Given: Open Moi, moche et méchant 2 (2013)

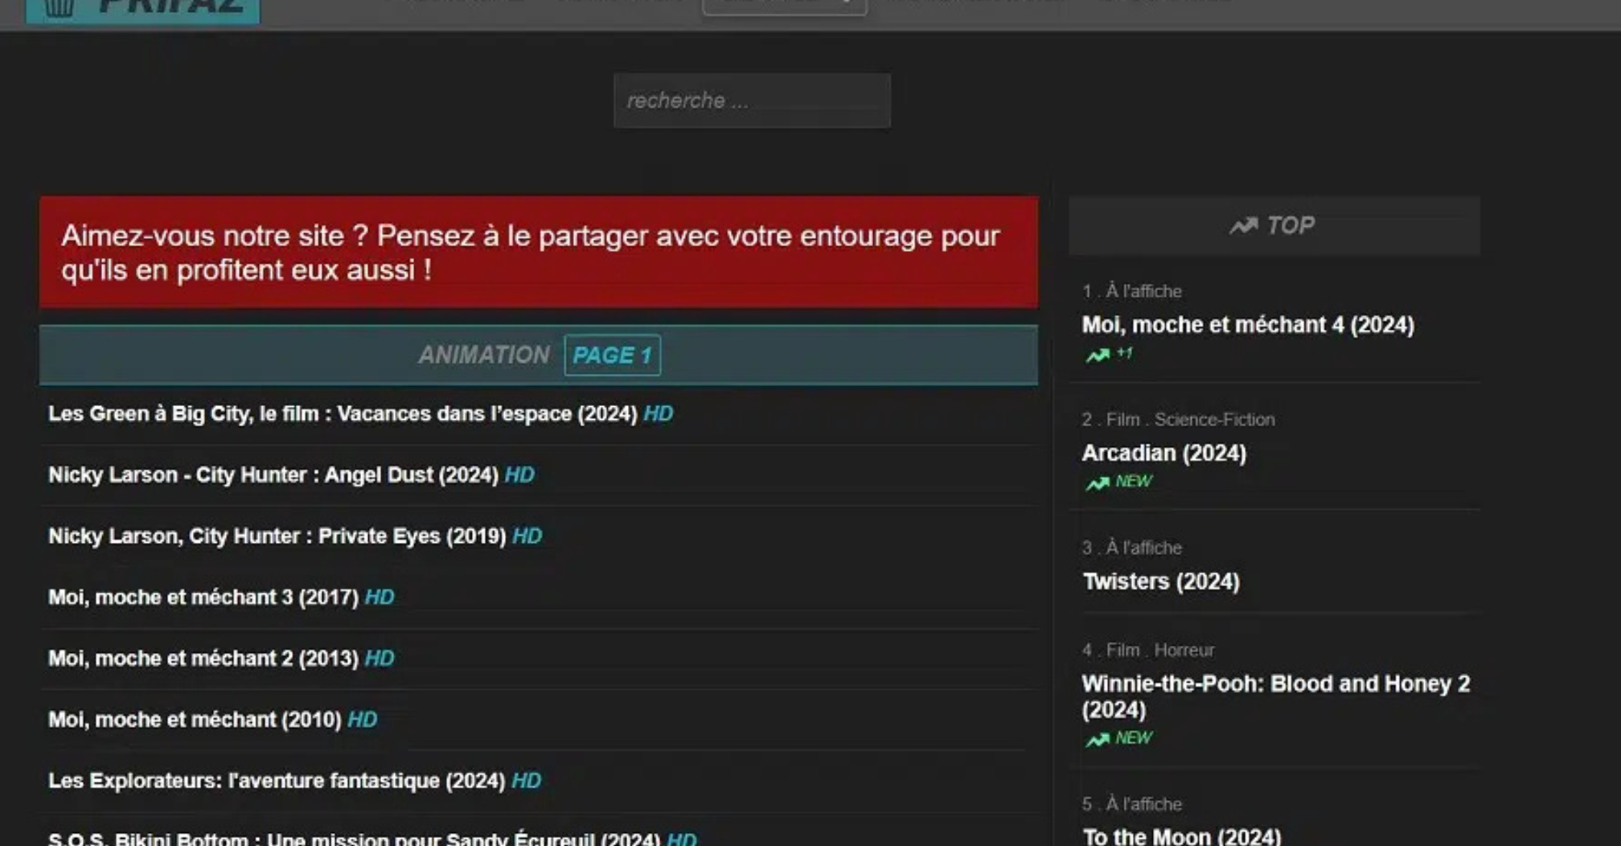Looking at the screenshot, I should tap(203, 659).
